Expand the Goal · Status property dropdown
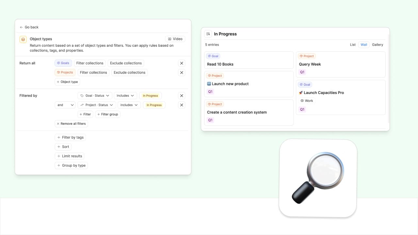Image resolution: width=418 pixels, height=235 pixels. pos(95,96)
